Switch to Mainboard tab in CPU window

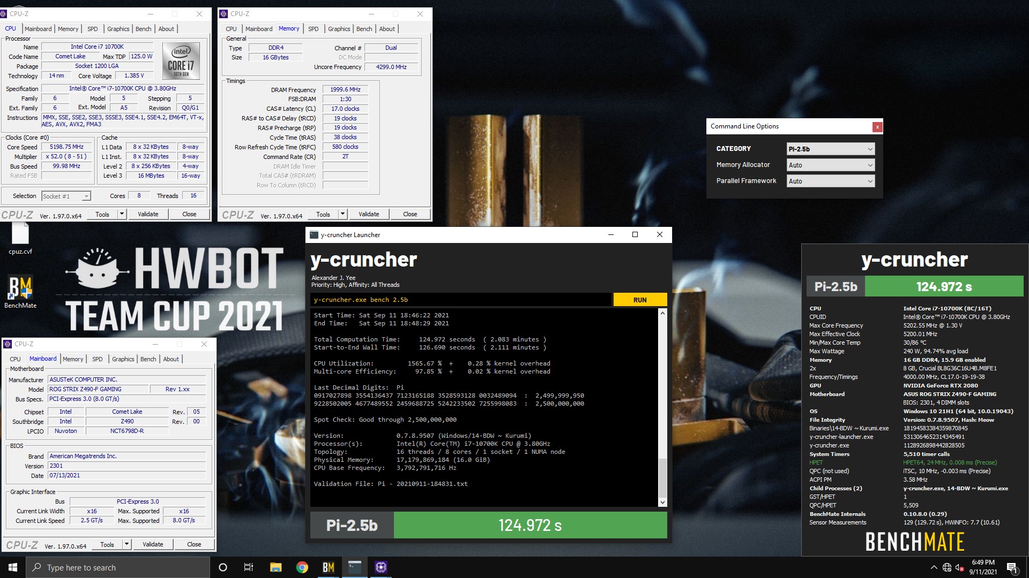coord(38,29)
